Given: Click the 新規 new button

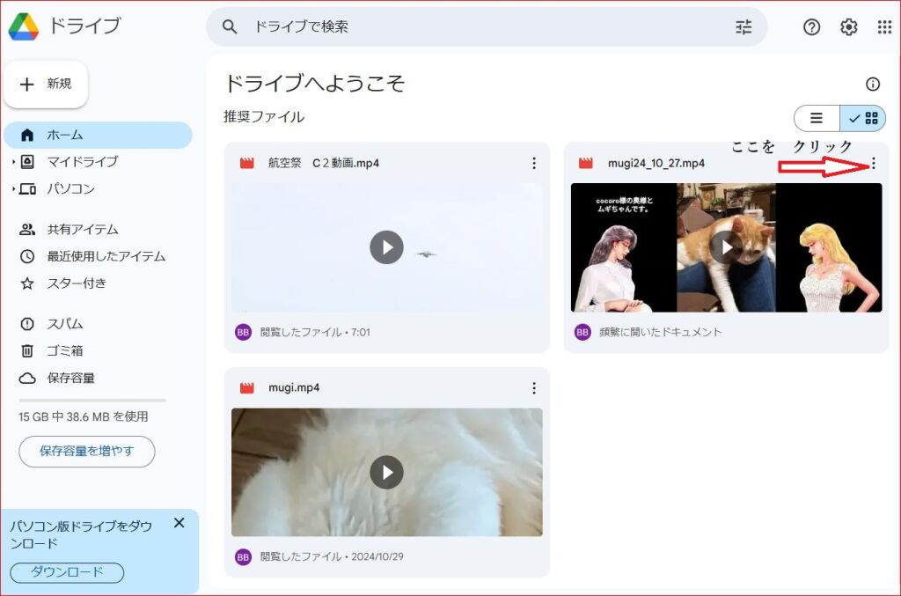Looking at the screenshot, I should coord(46,85).
